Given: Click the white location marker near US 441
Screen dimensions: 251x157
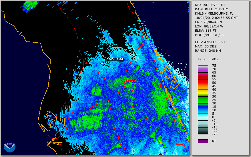Looking at the screenshot, I should pos(102,63).
